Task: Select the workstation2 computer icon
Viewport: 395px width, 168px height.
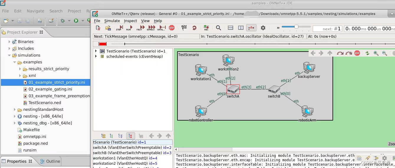Action: (228, 61)
